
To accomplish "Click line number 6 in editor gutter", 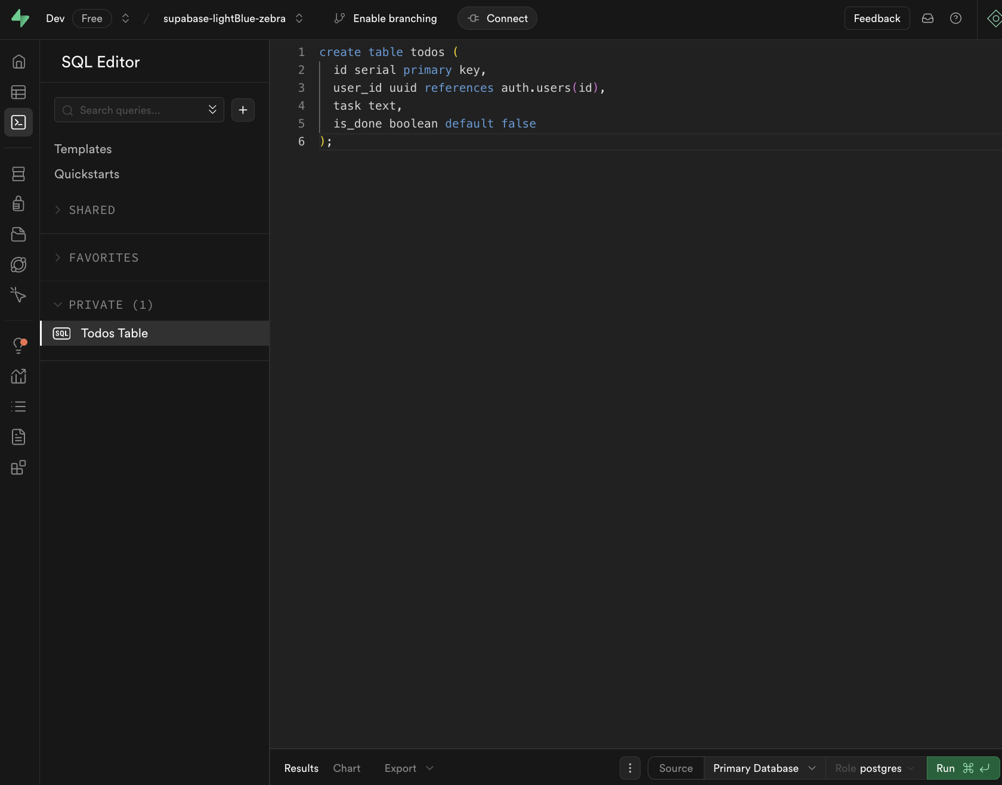I will point(301,141).
